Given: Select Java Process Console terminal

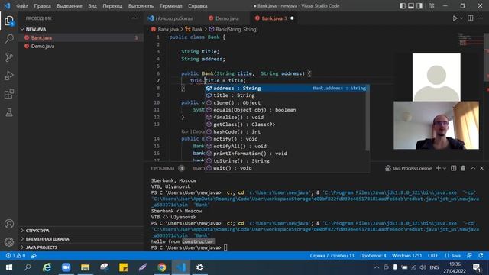Looking at the screenshot, I should [408, 168].
